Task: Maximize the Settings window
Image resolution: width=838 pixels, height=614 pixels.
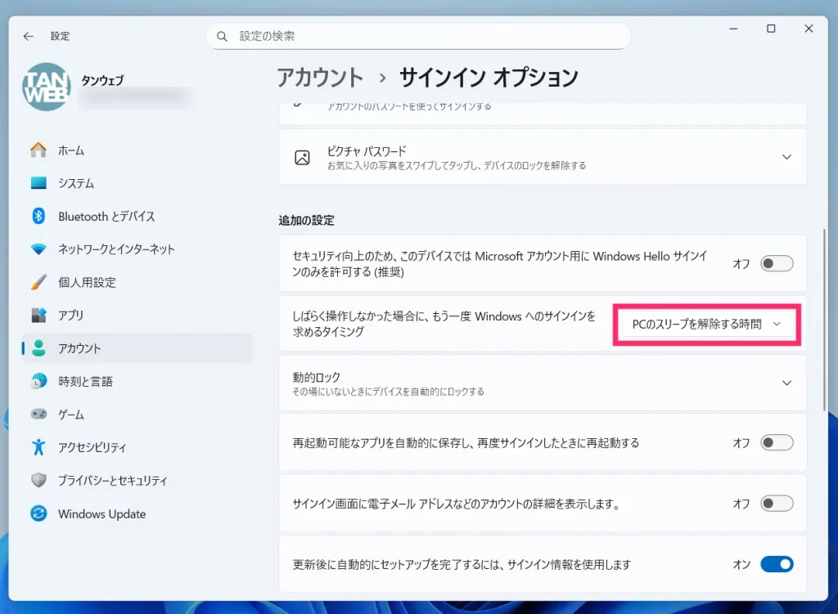Action: point(771,29)
